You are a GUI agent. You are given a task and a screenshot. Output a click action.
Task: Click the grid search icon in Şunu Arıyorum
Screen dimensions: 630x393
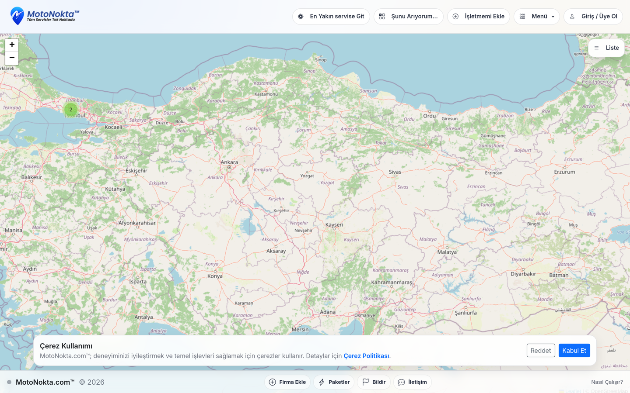pos(382,17)
